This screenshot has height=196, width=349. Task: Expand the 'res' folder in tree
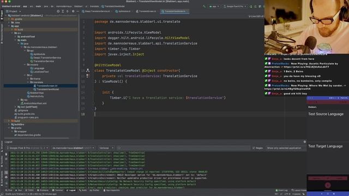[x=19, y=100]
